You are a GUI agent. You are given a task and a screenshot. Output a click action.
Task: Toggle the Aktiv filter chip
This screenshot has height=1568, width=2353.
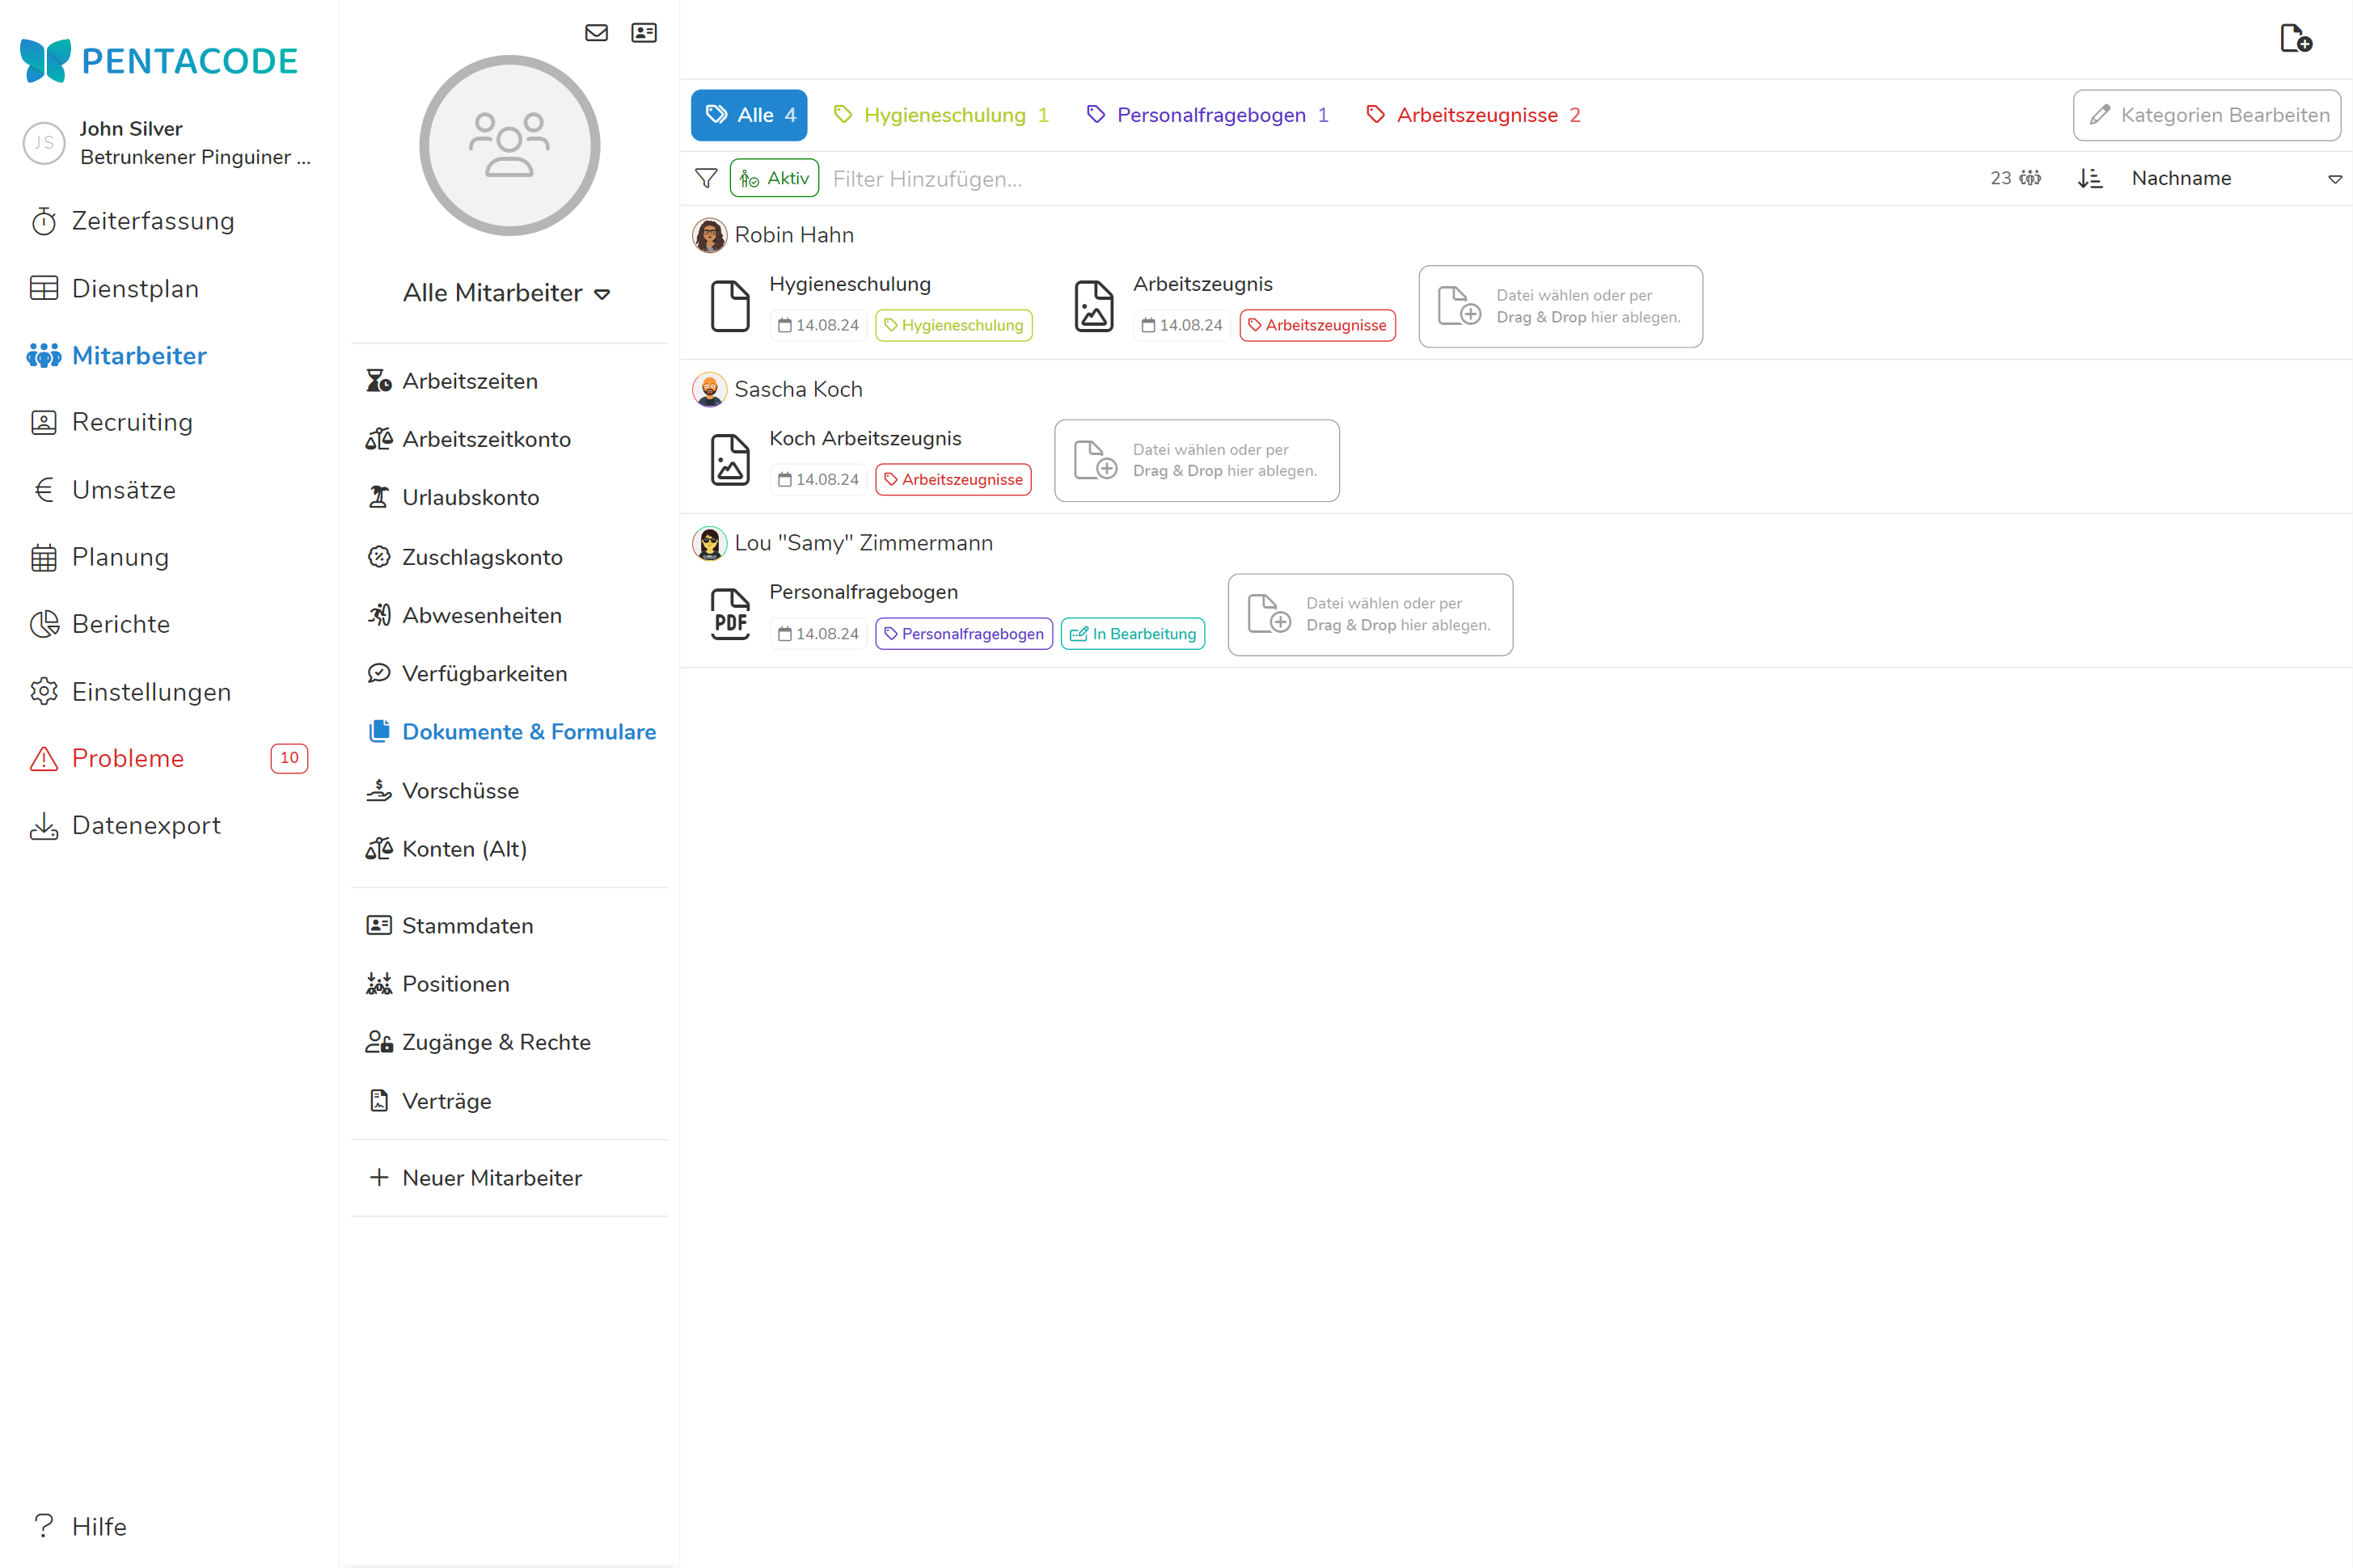[775, 178]
